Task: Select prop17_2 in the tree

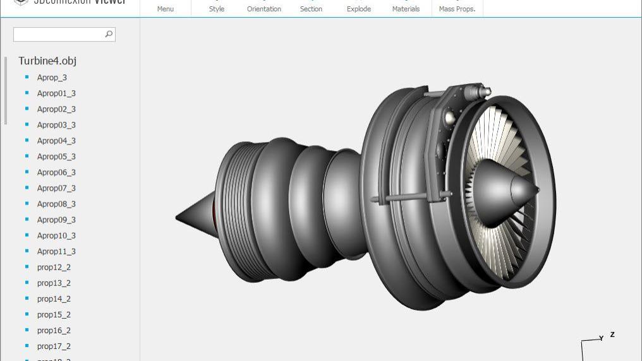Action: coord(54,346)
